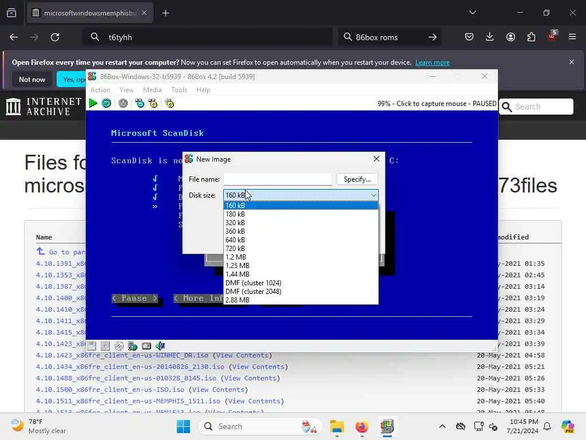Viewport: 586px width, 440px height.
Task: Click the first floppy drive status icon
Action: click(x=92, y=346)
